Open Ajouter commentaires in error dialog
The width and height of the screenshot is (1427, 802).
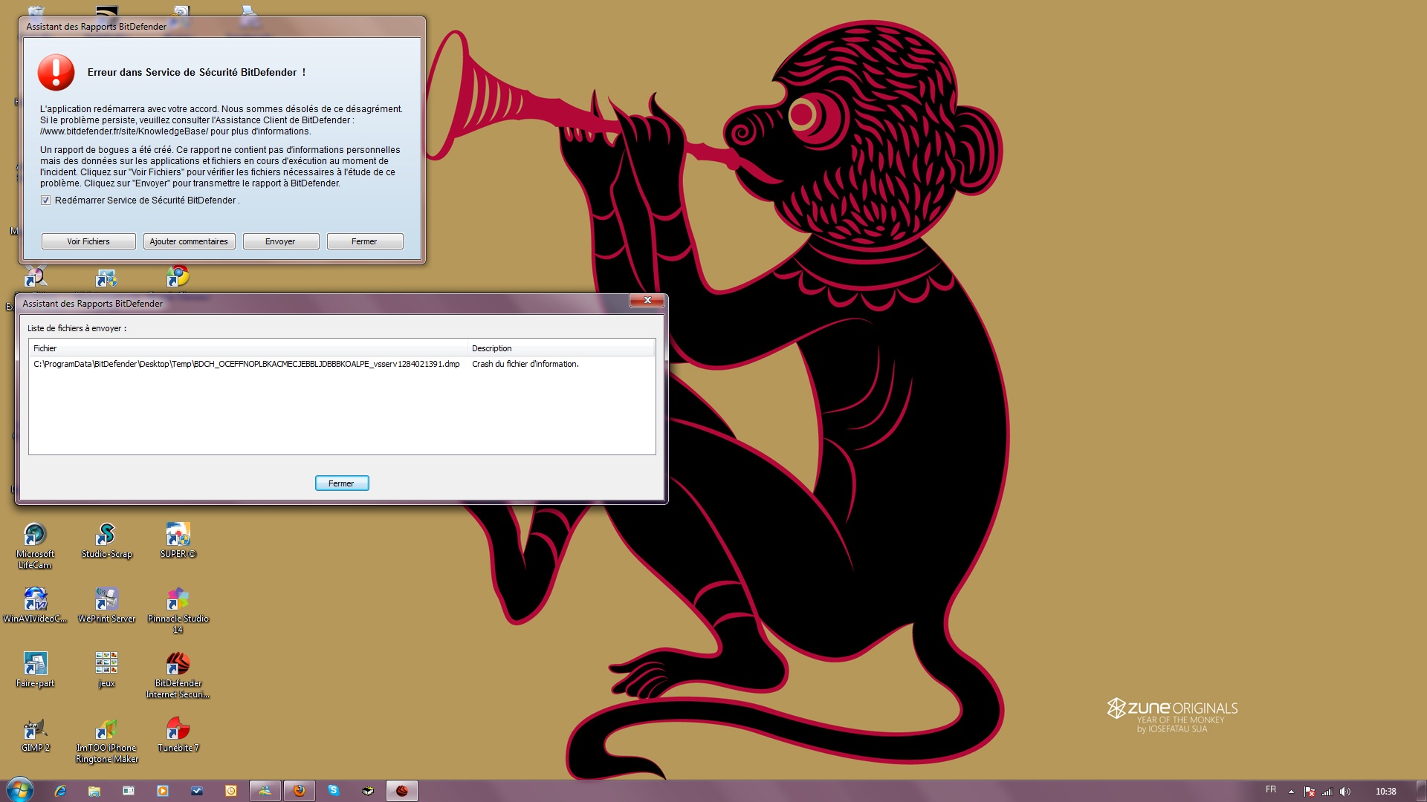tap(189, 241)
